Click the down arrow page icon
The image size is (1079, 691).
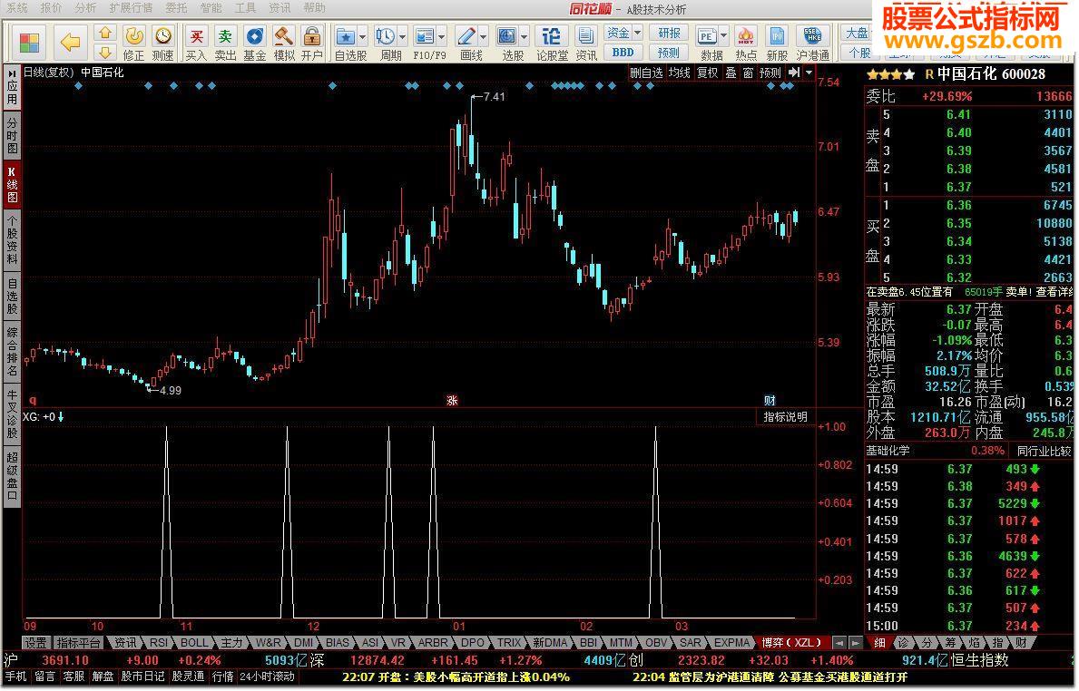click(104, 53)
